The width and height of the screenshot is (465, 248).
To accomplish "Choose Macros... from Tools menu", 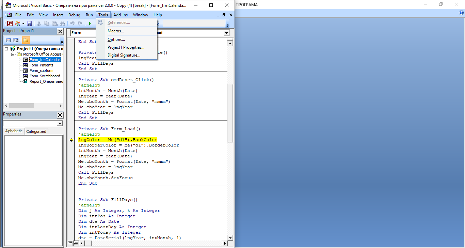I will pos(127,31).
